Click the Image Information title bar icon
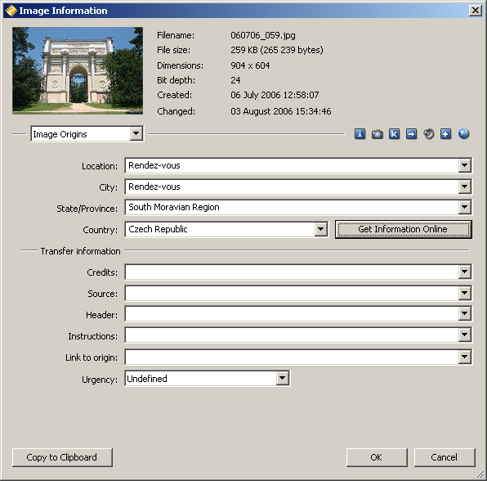Screen dimensions: 487x481 (11, 11)
